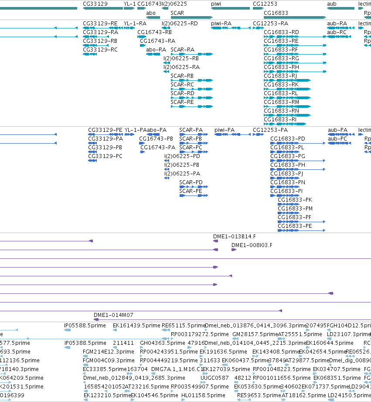Select transcript SCAR-RA
Image resolution: width=371 pixels, height=402 pixels.
192,54
